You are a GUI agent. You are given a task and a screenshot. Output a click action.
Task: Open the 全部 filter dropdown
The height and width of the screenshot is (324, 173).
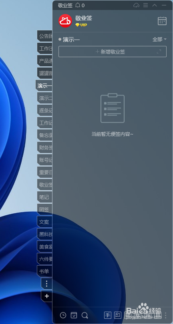point(159,39)
